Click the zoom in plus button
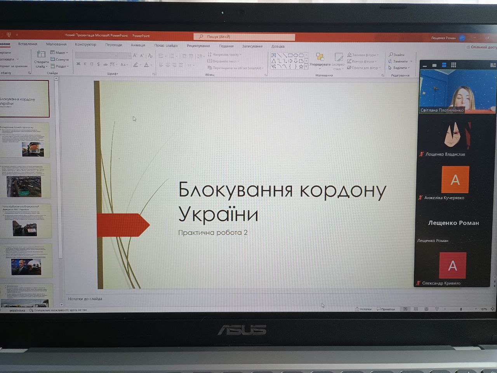The width and height of the screenshot is (497, 373). point(476,309)
